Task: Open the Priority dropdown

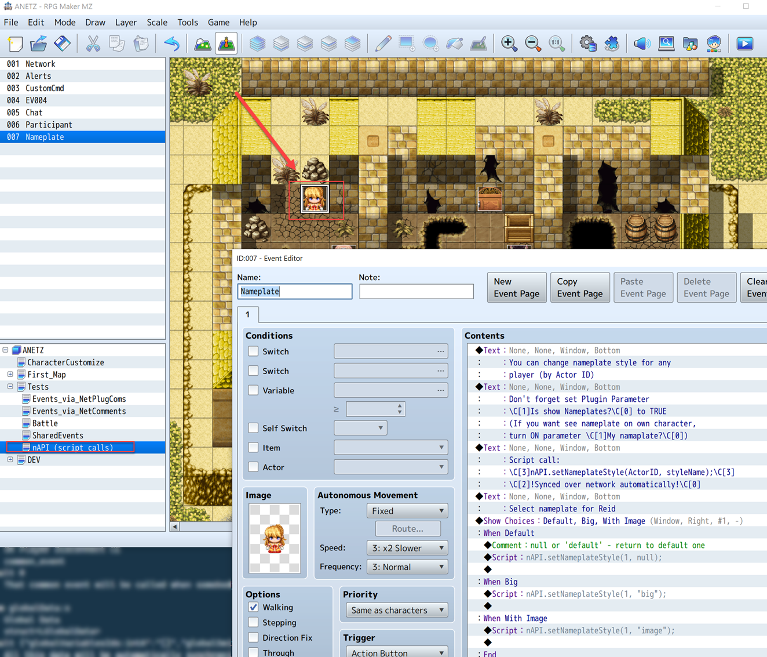Action: coord(397,610)
